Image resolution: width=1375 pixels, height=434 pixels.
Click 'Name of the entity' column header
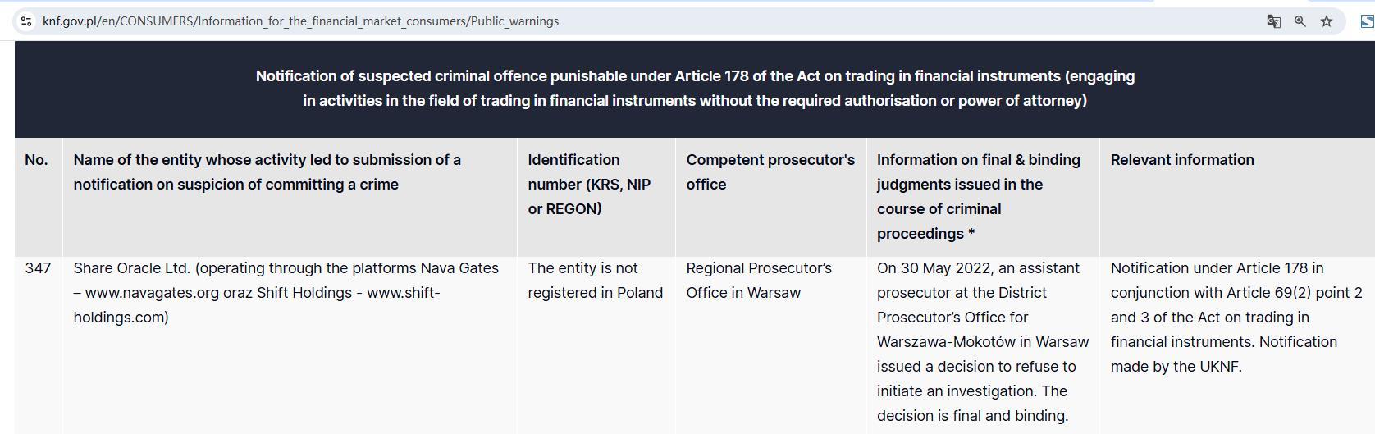(x=267, y=172)
